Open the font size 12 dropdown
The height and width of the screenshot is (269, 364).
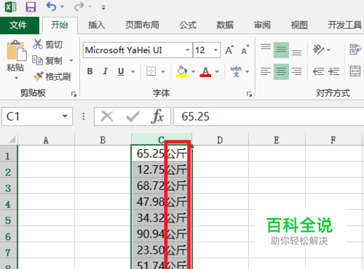pyautogui.click(x=215, y=50)
